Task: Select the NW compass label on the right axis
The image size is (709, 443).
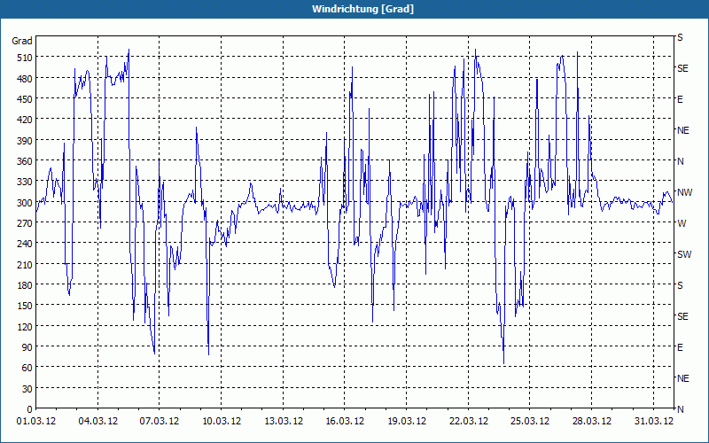Action: click(x=684, y=192)
